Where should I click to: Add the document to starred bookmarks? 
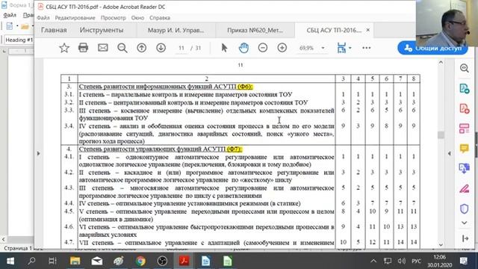[64, 48]
